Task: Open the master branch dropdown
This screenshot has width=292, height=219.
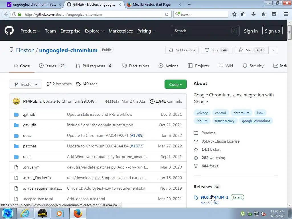Action: pos(25,84)
